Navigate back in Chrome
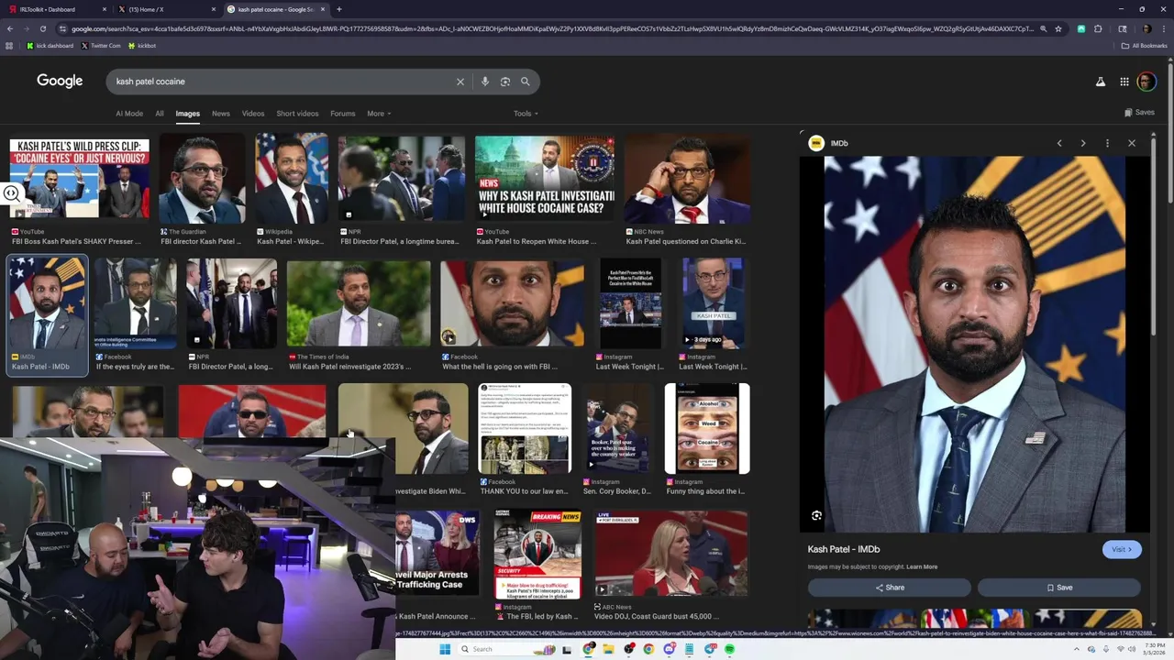Image resolution: width=1174 pixels, height=660 pixels. pos(10,28)
